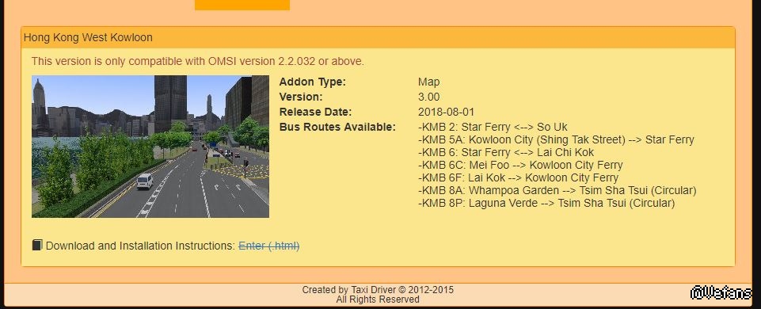Open the West Kowloon map preview thumbnail
The width and height of the screenshot is (761, 309).
(150, 147)
